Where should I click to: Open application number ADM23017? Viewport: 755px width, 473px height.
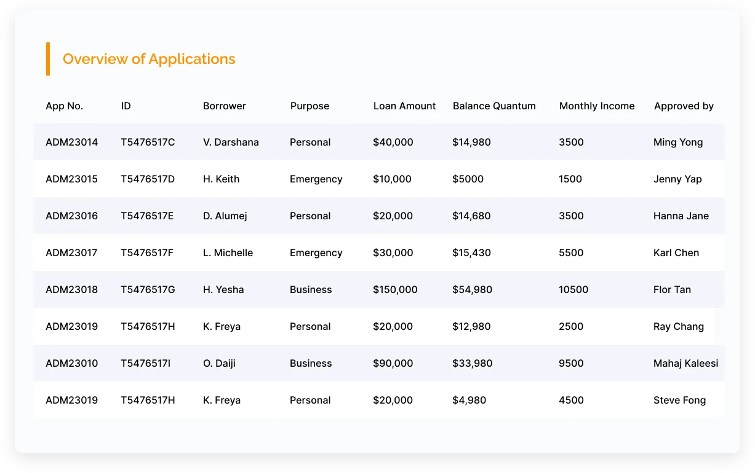71,252
